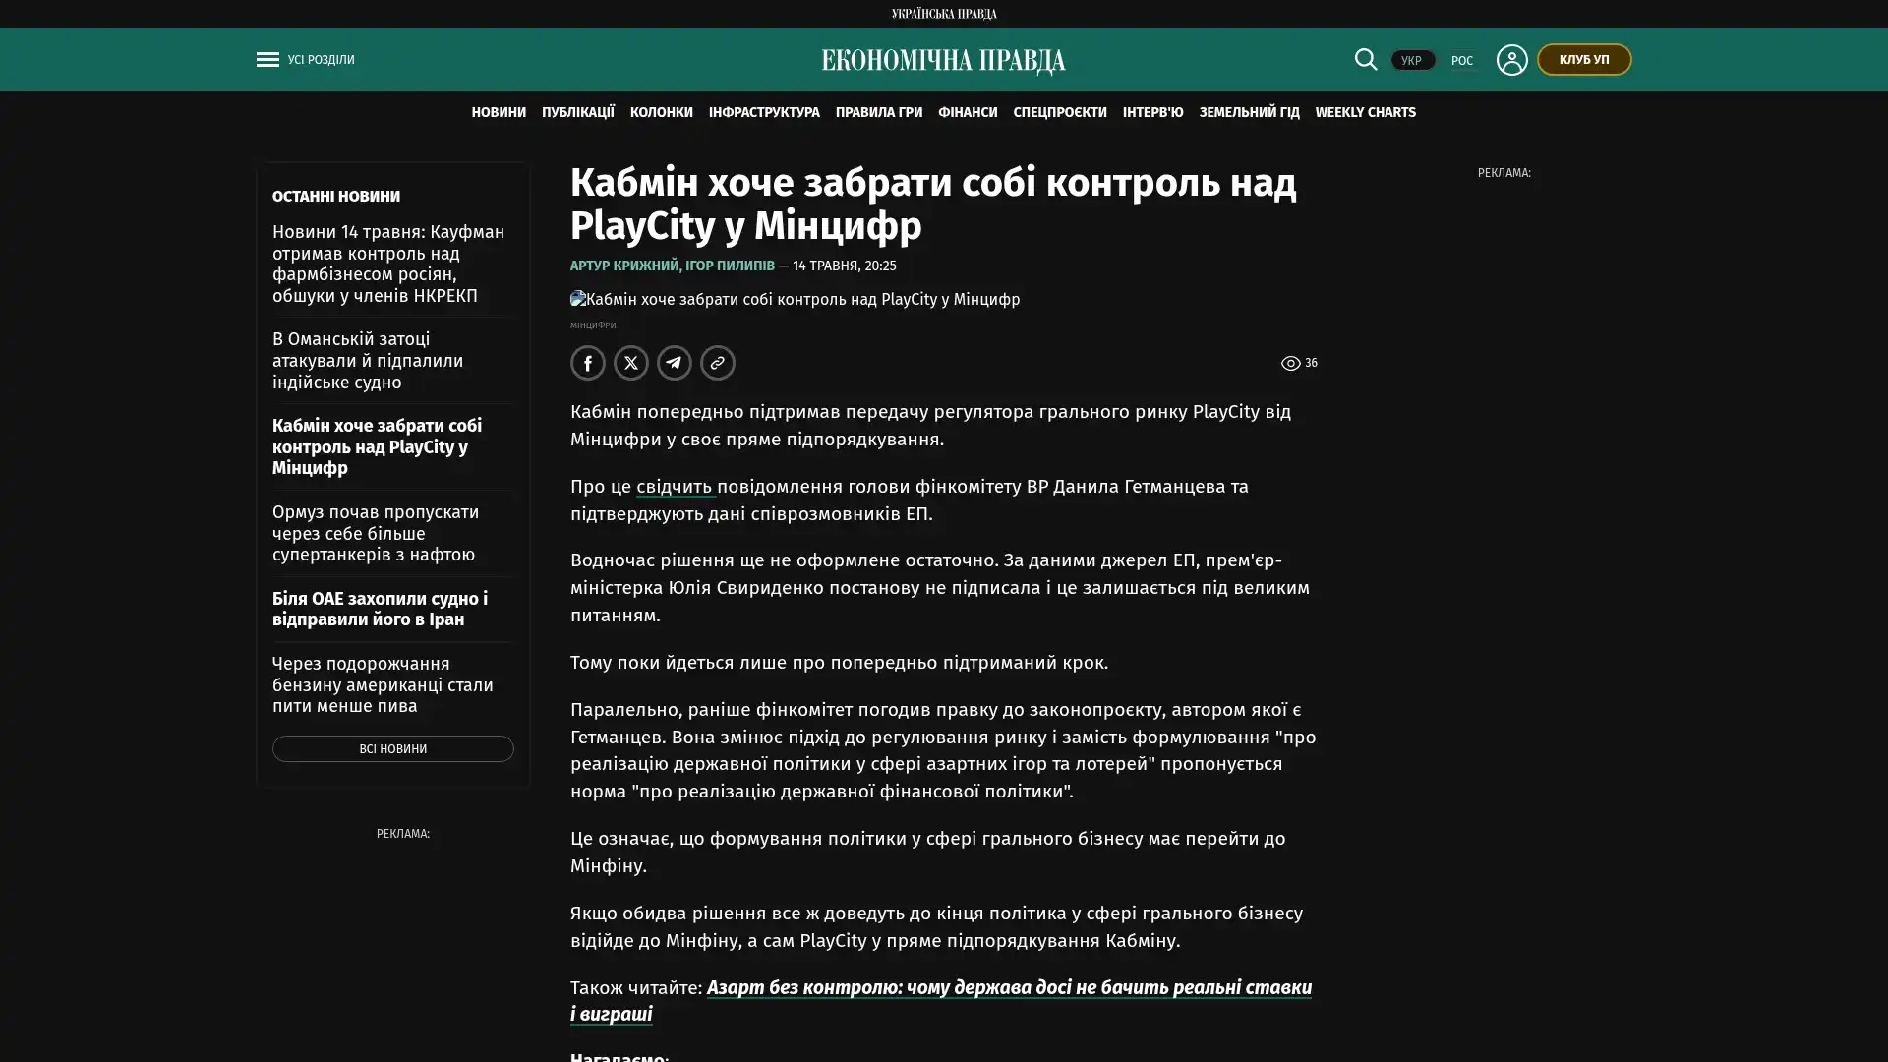Screen dimensions: 1888x1062
Task: Click the Останні новини heading
Action: [336, 197]
